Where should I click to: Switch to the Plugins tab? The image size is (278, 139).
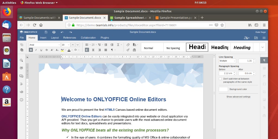pos(105,38)
